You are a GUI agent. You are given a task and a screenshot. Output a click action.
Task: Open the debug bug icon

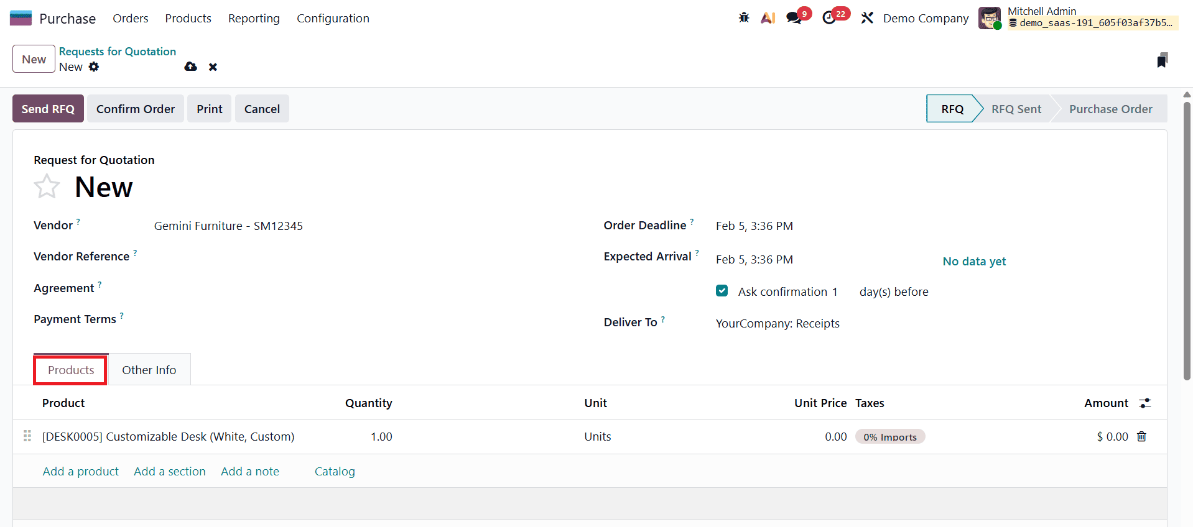[x=744, y=17]
